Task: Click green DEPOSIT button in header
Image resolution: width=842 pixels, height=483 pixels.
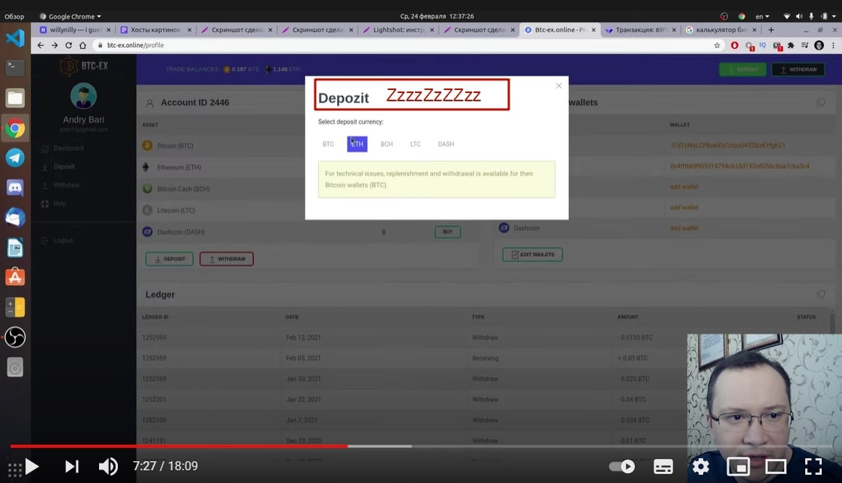Action: coord(743,69)
